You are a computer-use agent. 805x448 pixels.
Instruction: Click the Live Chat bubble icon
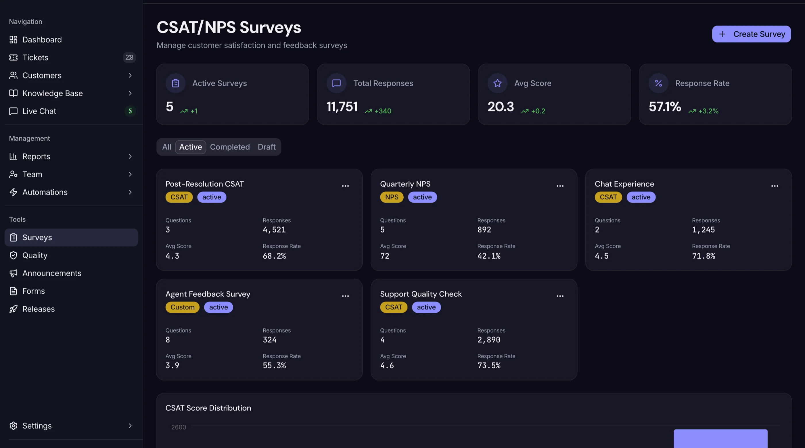tap(13, 111)
